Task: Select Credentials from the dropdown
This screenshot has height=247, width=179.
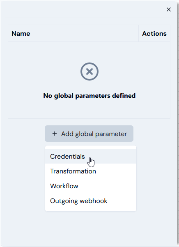Action: pos(91,156)
